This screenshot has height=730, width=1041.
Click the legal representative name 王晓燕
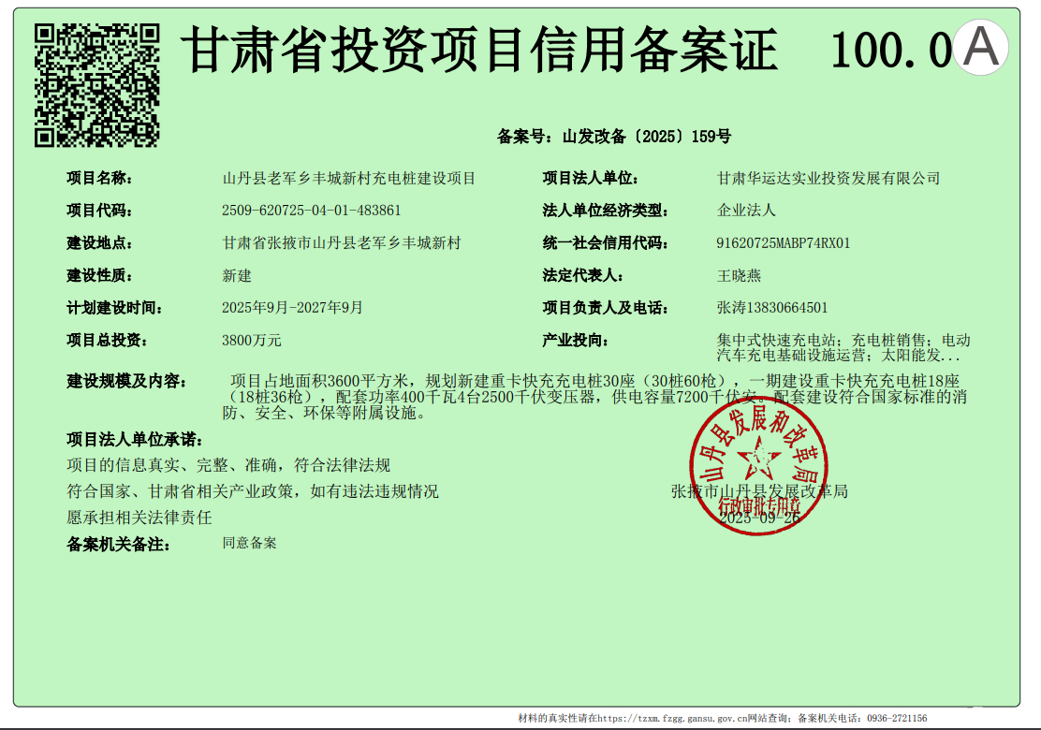[x=739, y=276]
